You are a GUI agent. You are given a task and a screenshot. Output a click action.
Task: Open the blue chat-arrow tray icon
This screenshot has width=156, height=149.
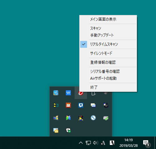click(81, 105)
